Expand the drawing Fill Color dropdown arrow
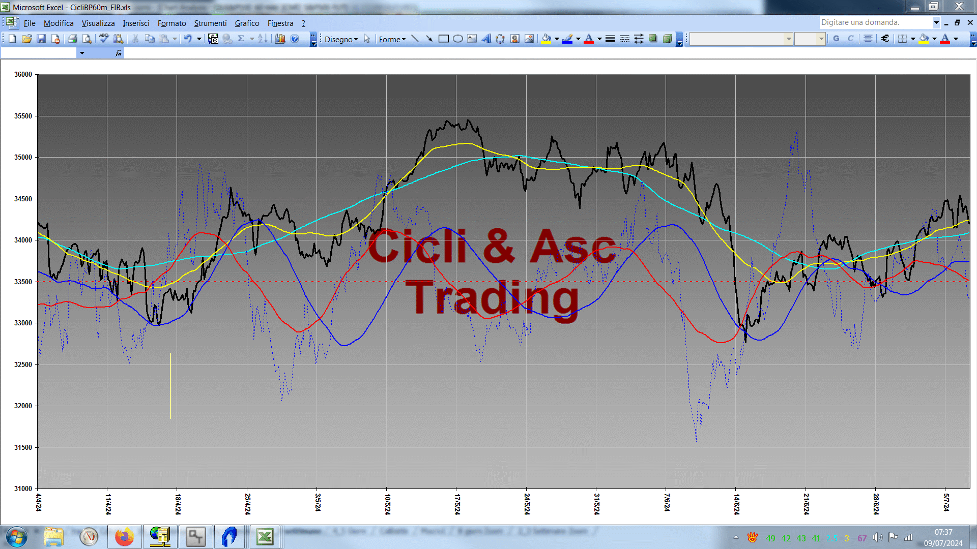The image size is (977, 549). [557, 39]
